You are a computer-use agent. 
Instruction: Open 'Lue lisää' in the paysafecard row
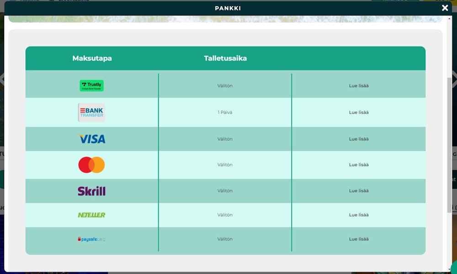click(x=358, y=239)
